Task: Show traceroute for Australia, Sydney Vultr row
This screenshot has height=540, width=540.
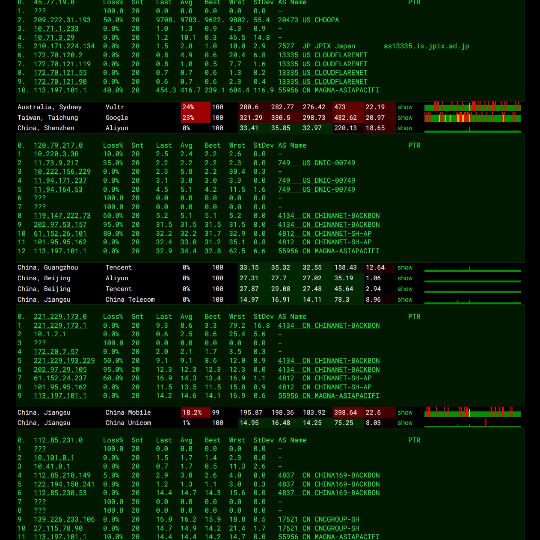Action: tap(404, 107)
